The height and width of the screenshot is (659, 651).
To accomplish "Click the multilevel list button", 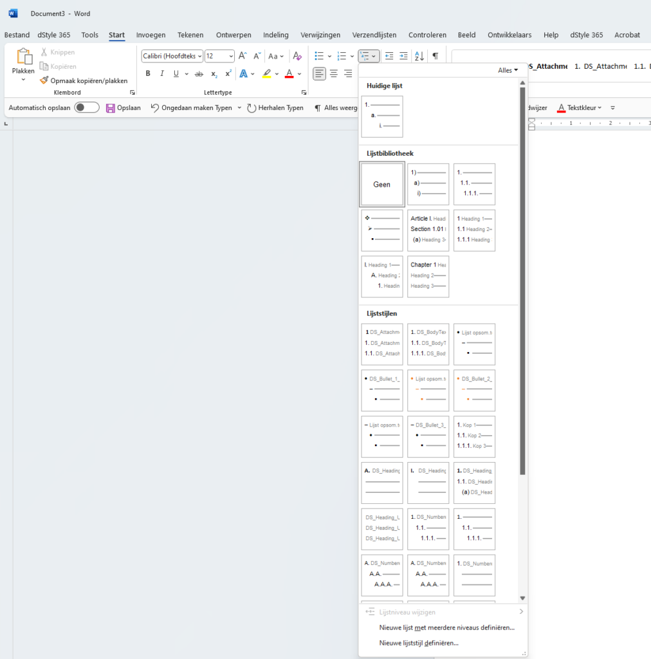I will (369, 56).
